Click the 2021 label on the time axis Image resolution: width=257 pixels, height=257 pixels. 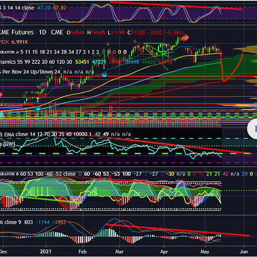pos(46,251)
